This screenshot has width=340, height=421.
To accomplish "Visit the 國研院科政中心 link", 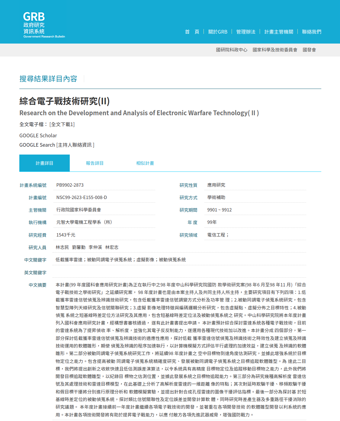I will coord(232,50).
